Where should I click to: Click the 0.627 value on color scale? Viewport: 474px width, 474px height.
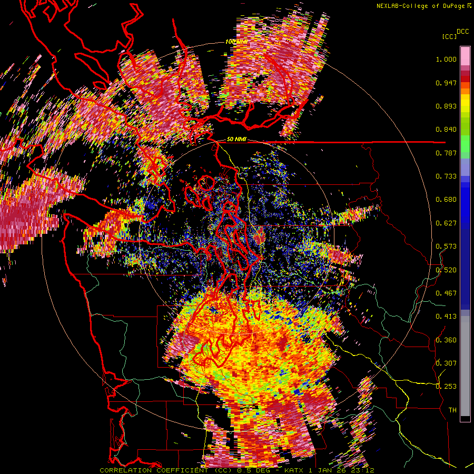coord(446,223)
